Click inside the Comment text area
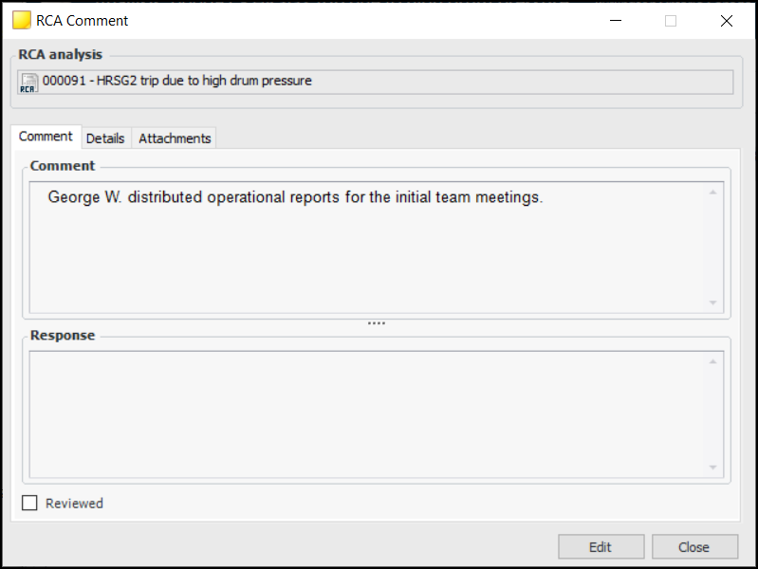 click(x=370, y=247)
